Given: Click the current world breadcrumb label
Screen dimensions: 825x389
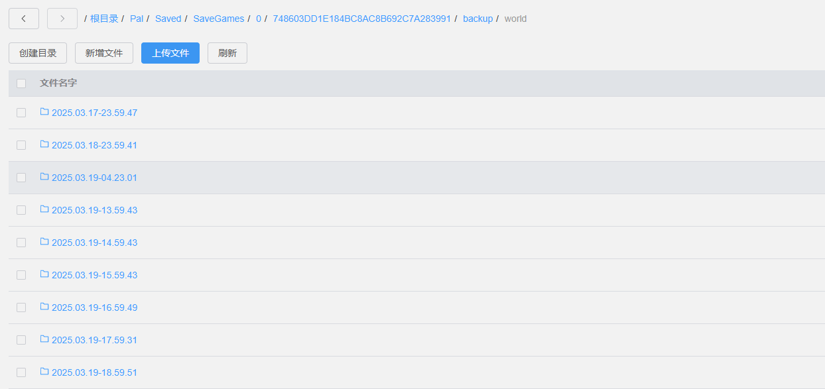Looking at the screenshot, I should (x=515, y=19).
